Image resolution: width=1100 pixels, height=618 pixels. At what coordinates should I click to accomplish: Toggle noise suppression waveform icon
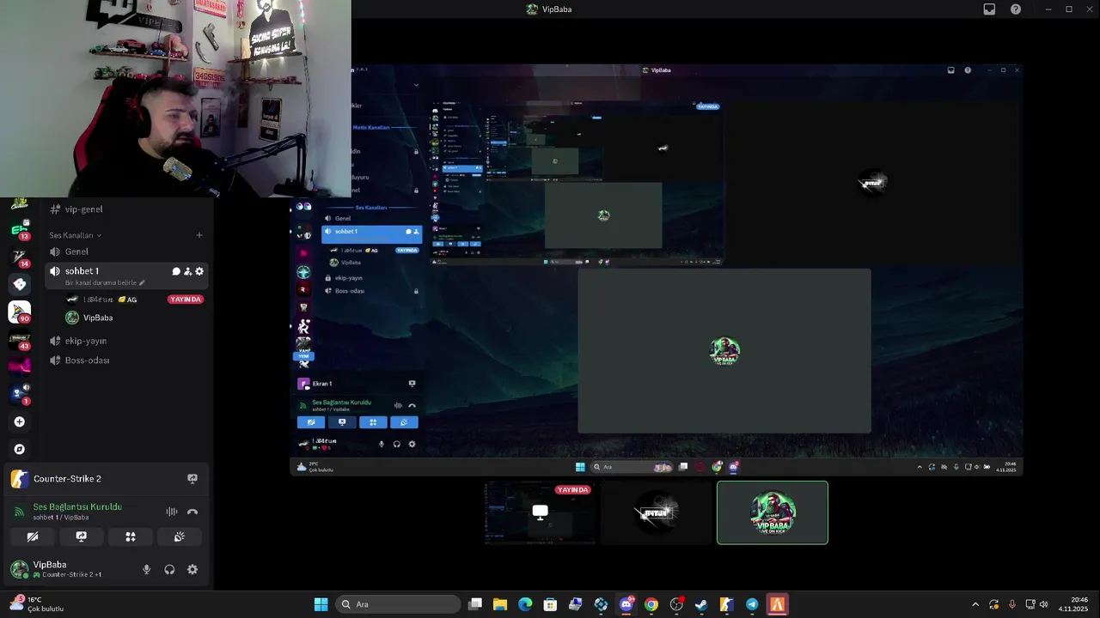tap(172, 512)
